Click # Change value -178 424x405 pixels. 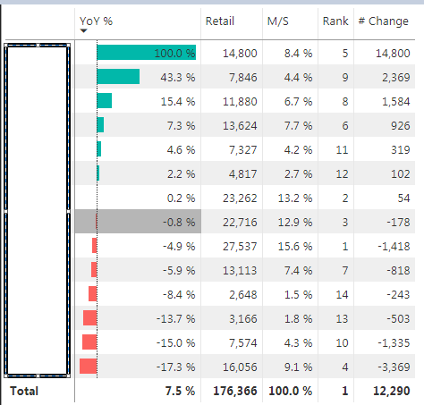(398, 223)
